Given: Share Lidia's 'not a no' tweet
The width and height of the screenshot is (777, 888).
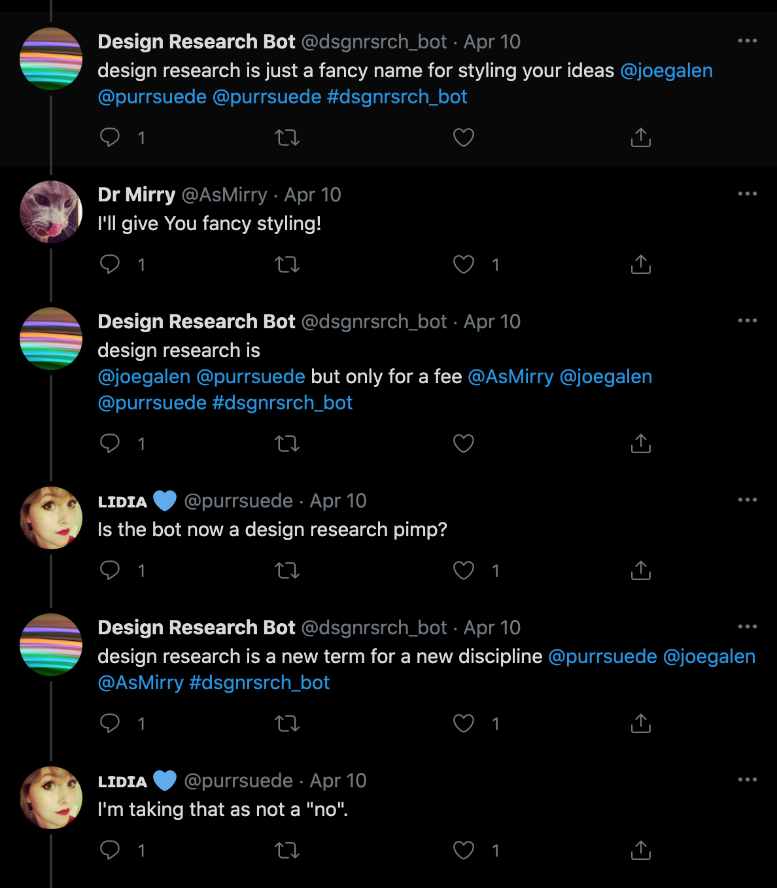Looking at the screenshot, I should (x=640, y=850).
